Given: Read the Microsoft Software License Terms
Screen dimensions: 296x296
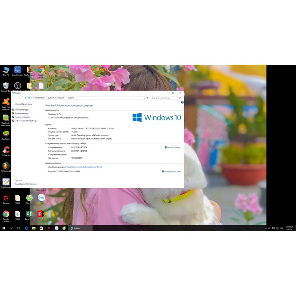Looking at the screenshot, I should [84, 167].
